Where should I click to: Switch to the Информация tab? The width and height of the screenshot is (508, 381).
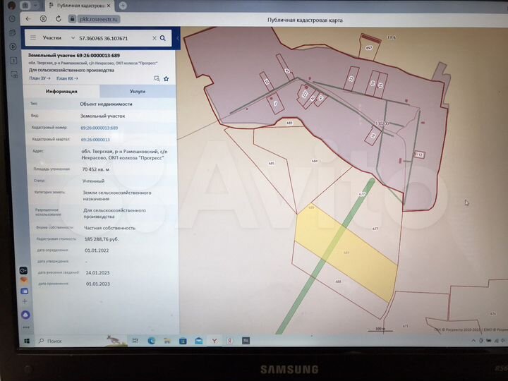[61, 91]
